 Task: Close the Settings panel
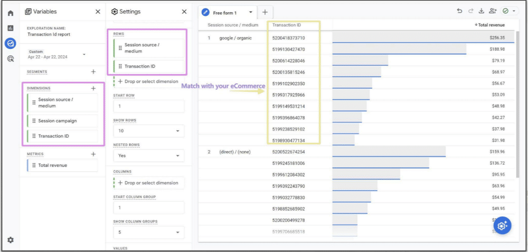click(x=184, y=12)
